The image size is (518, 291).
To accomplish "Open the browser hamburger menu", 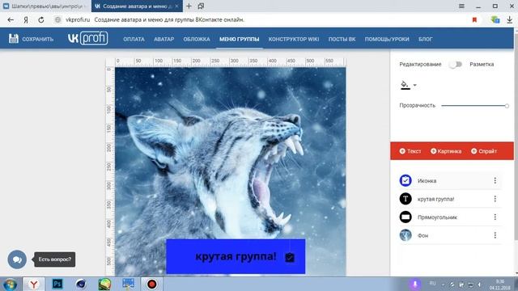I will coord(461,6).
